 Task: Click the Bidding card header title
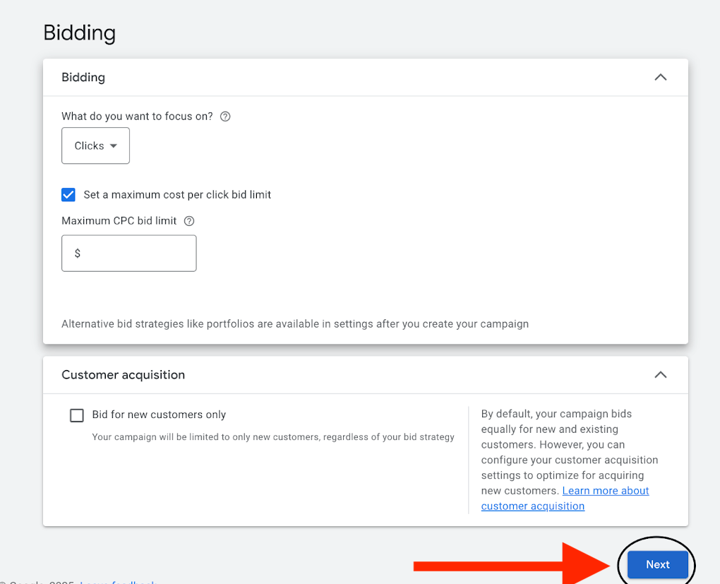83,77
